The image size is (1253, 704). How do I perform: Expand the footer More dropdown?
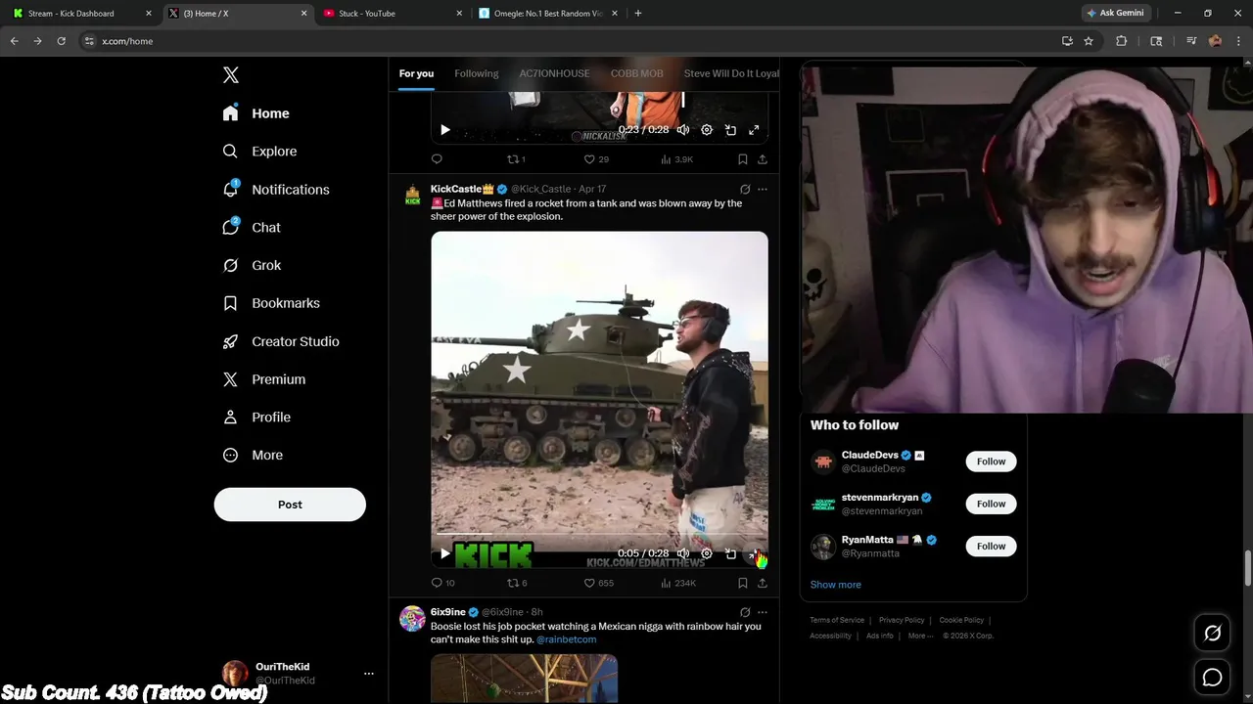pos(920,636)
